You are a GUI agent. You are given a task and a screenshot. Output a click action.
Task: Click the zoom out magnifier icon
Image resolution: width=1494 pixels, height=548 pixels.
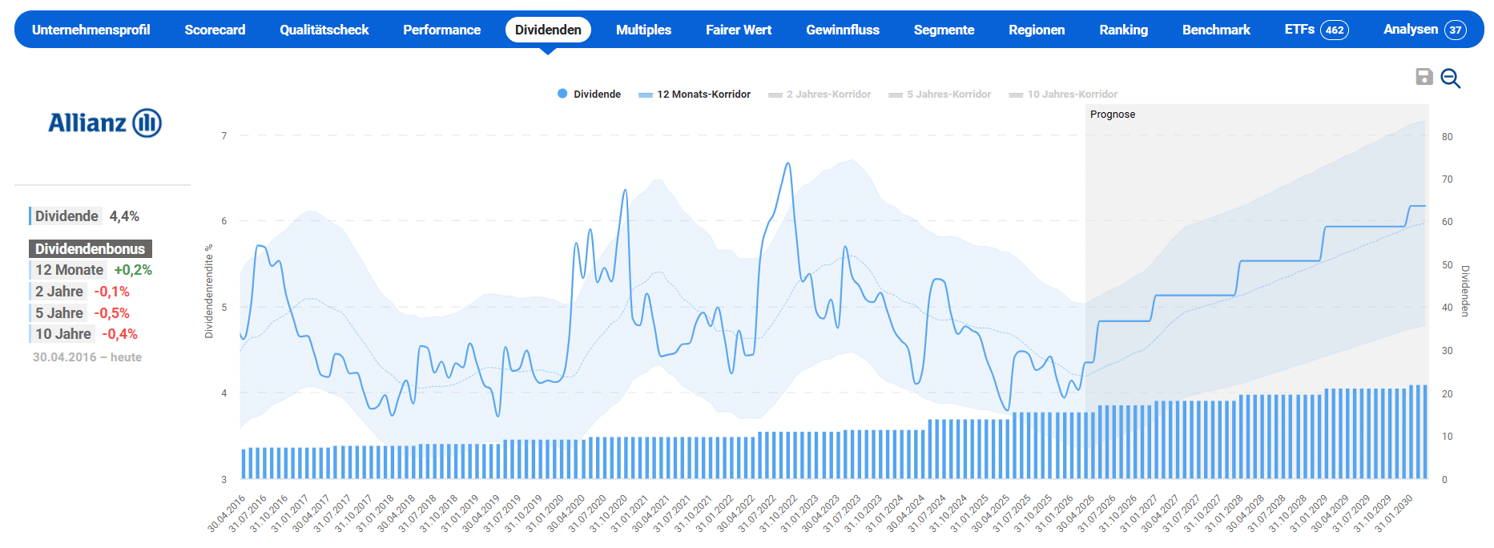(x=1450, y=78)
